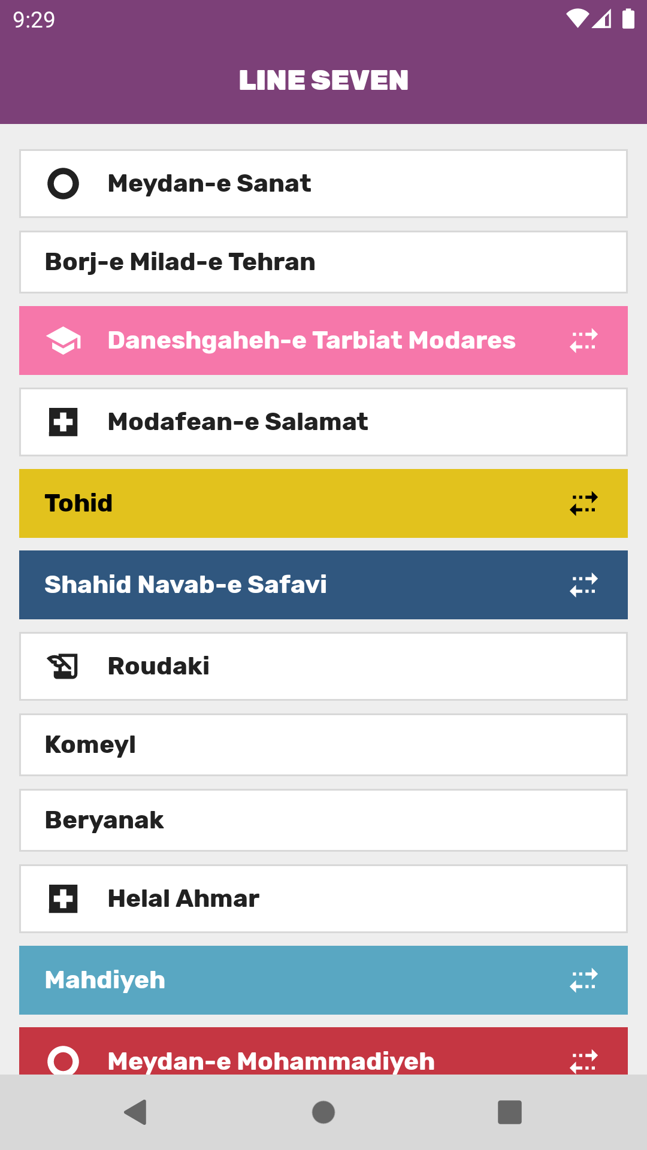Tap the interchange arrows on Shahid Navab-e Safavi

click(583, 585)
